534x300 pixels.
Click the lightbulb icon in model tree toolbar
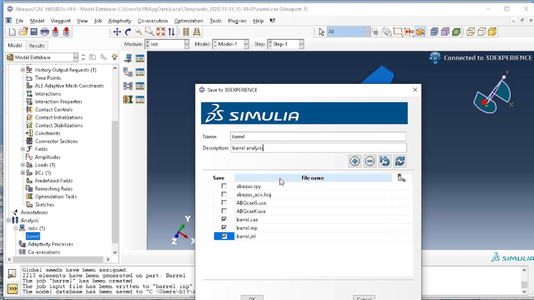click(115, 57)
